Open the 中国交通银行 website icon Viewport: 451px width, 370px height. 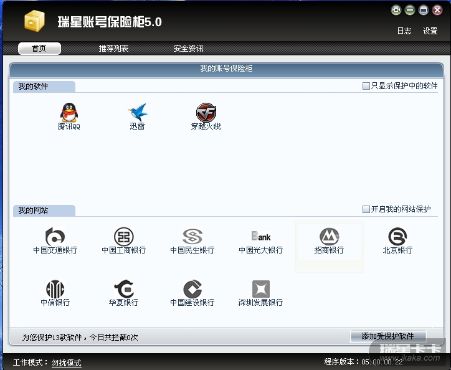pyautogui.click(x=55, y=237)
